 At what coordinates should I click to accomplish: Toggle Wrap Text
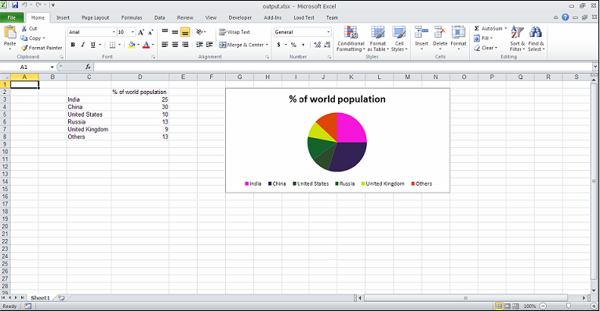tap(235, 32)
